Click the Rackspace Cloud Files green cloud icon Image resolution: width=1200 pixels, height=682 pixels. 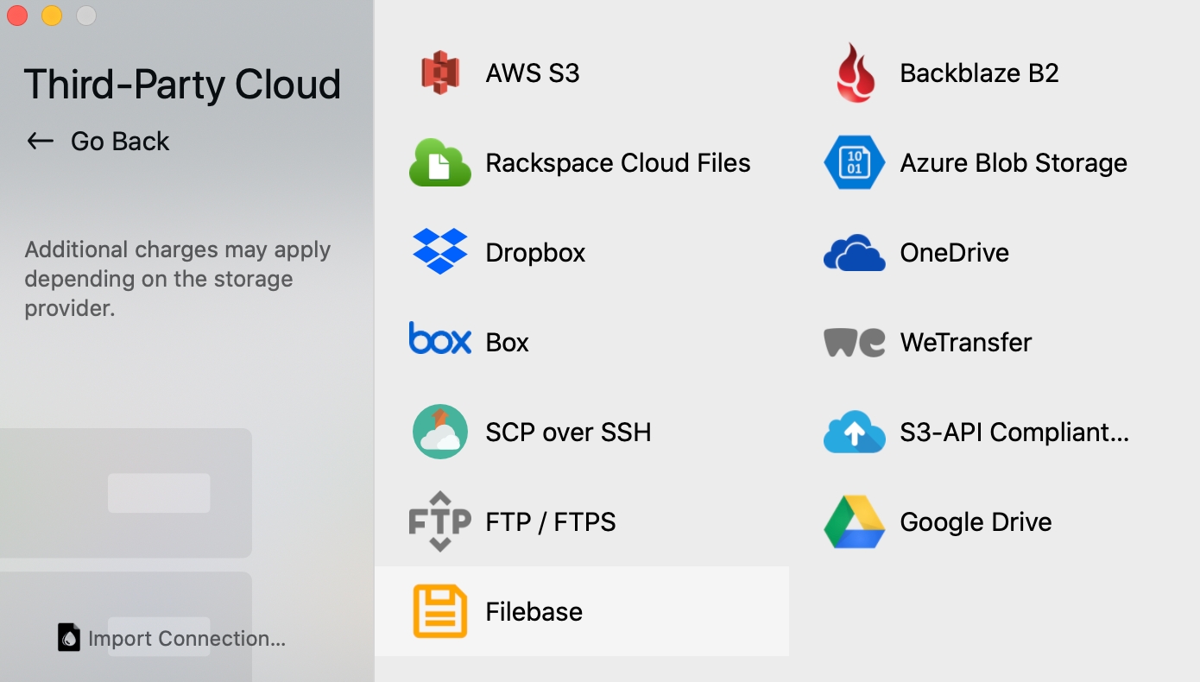[x=439, y=163]
